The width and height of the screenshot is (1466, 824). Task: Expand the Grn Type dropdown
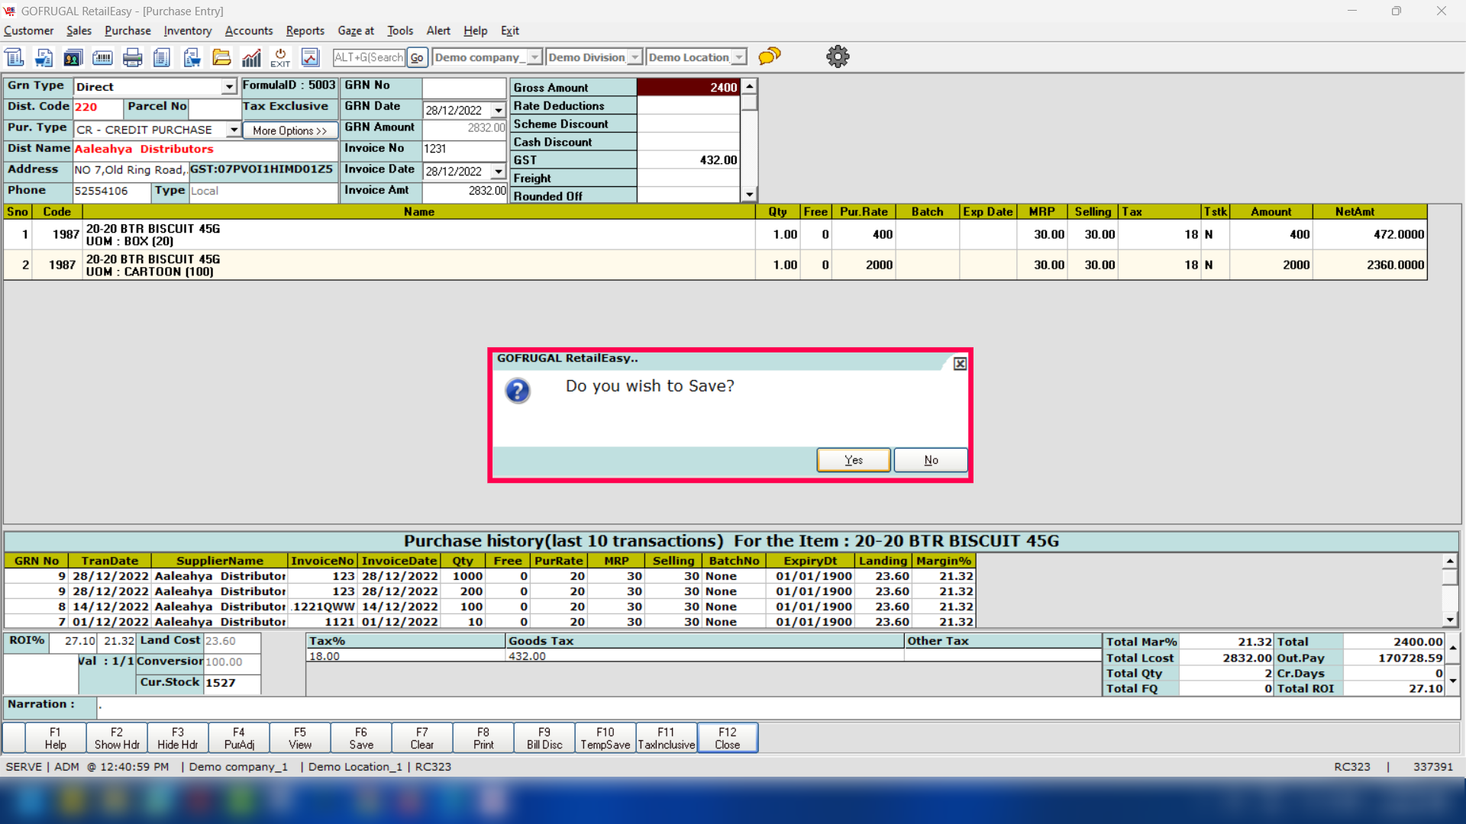(228, 87)
